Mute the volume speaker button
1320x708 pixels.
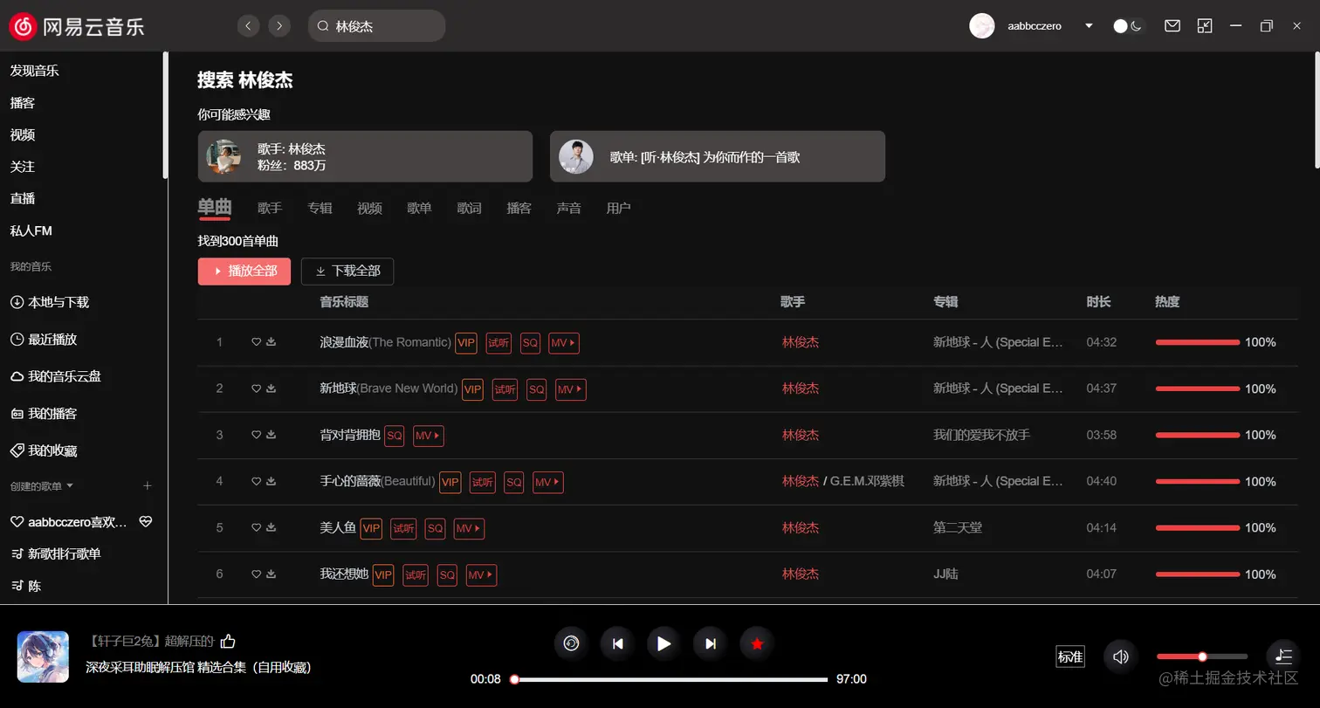tap(1120, 656)
